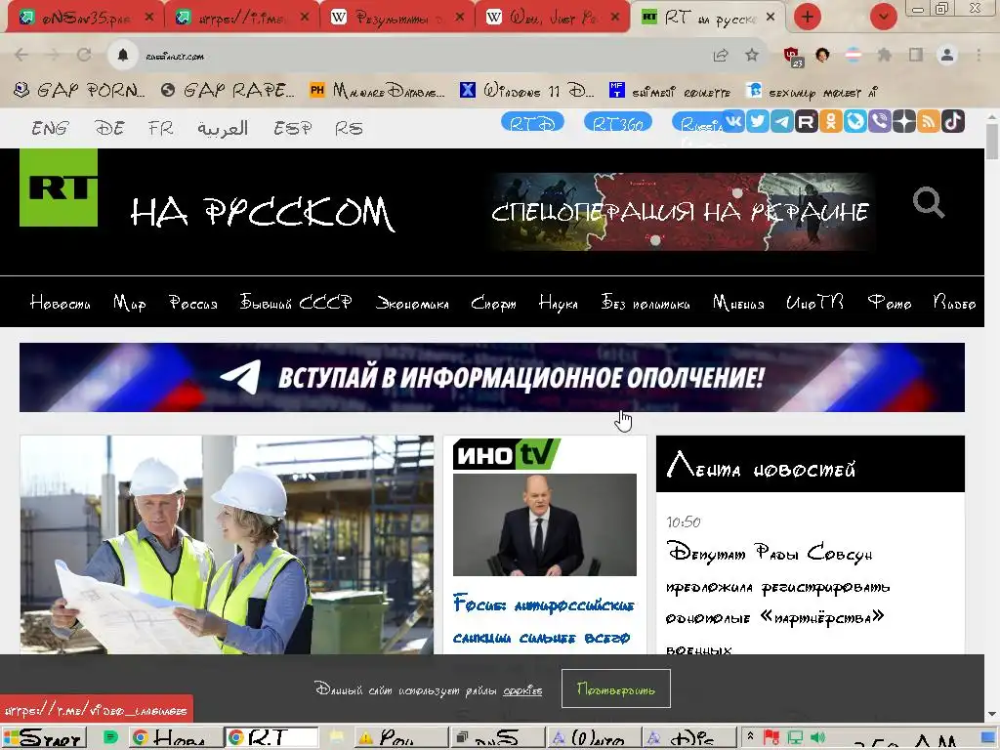Switch to the Arabic language version
Viewport: 1000px width, 750px height.
point(222,128)
